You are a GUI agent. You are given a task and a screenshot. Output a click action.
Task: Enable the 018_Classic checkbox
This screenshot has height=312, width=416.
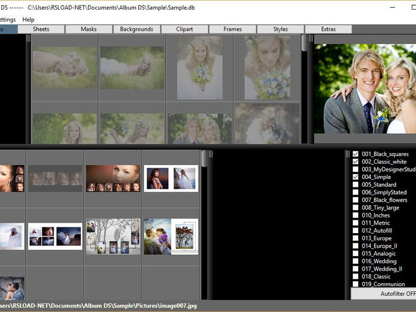click(x=356, y=276)
